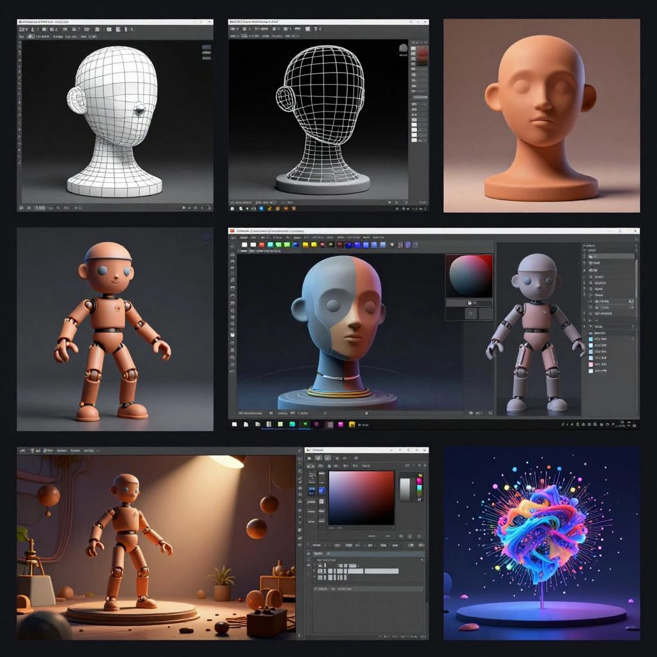
Task: Pick a color in the large red-blue gradient field
Action: click(361, 498)
